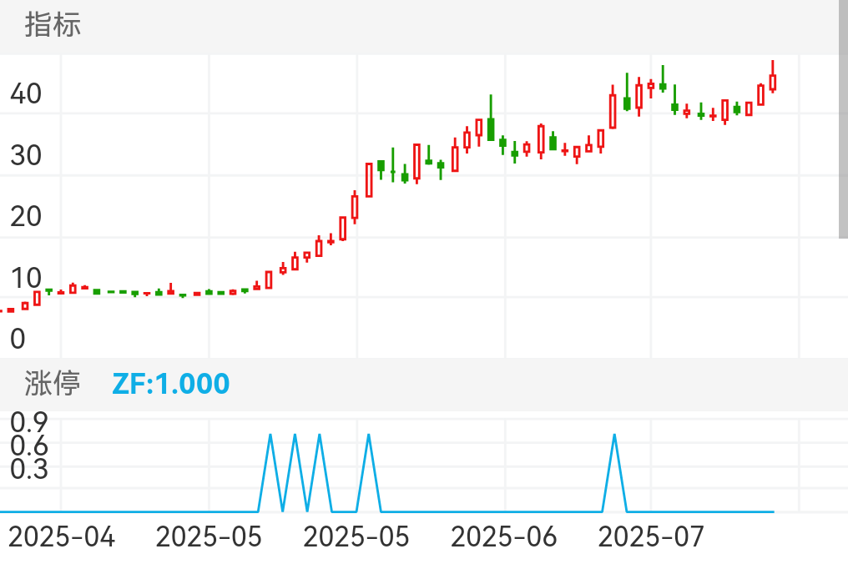
Task: Click the 20 price axis label
Action: point(25,217)
